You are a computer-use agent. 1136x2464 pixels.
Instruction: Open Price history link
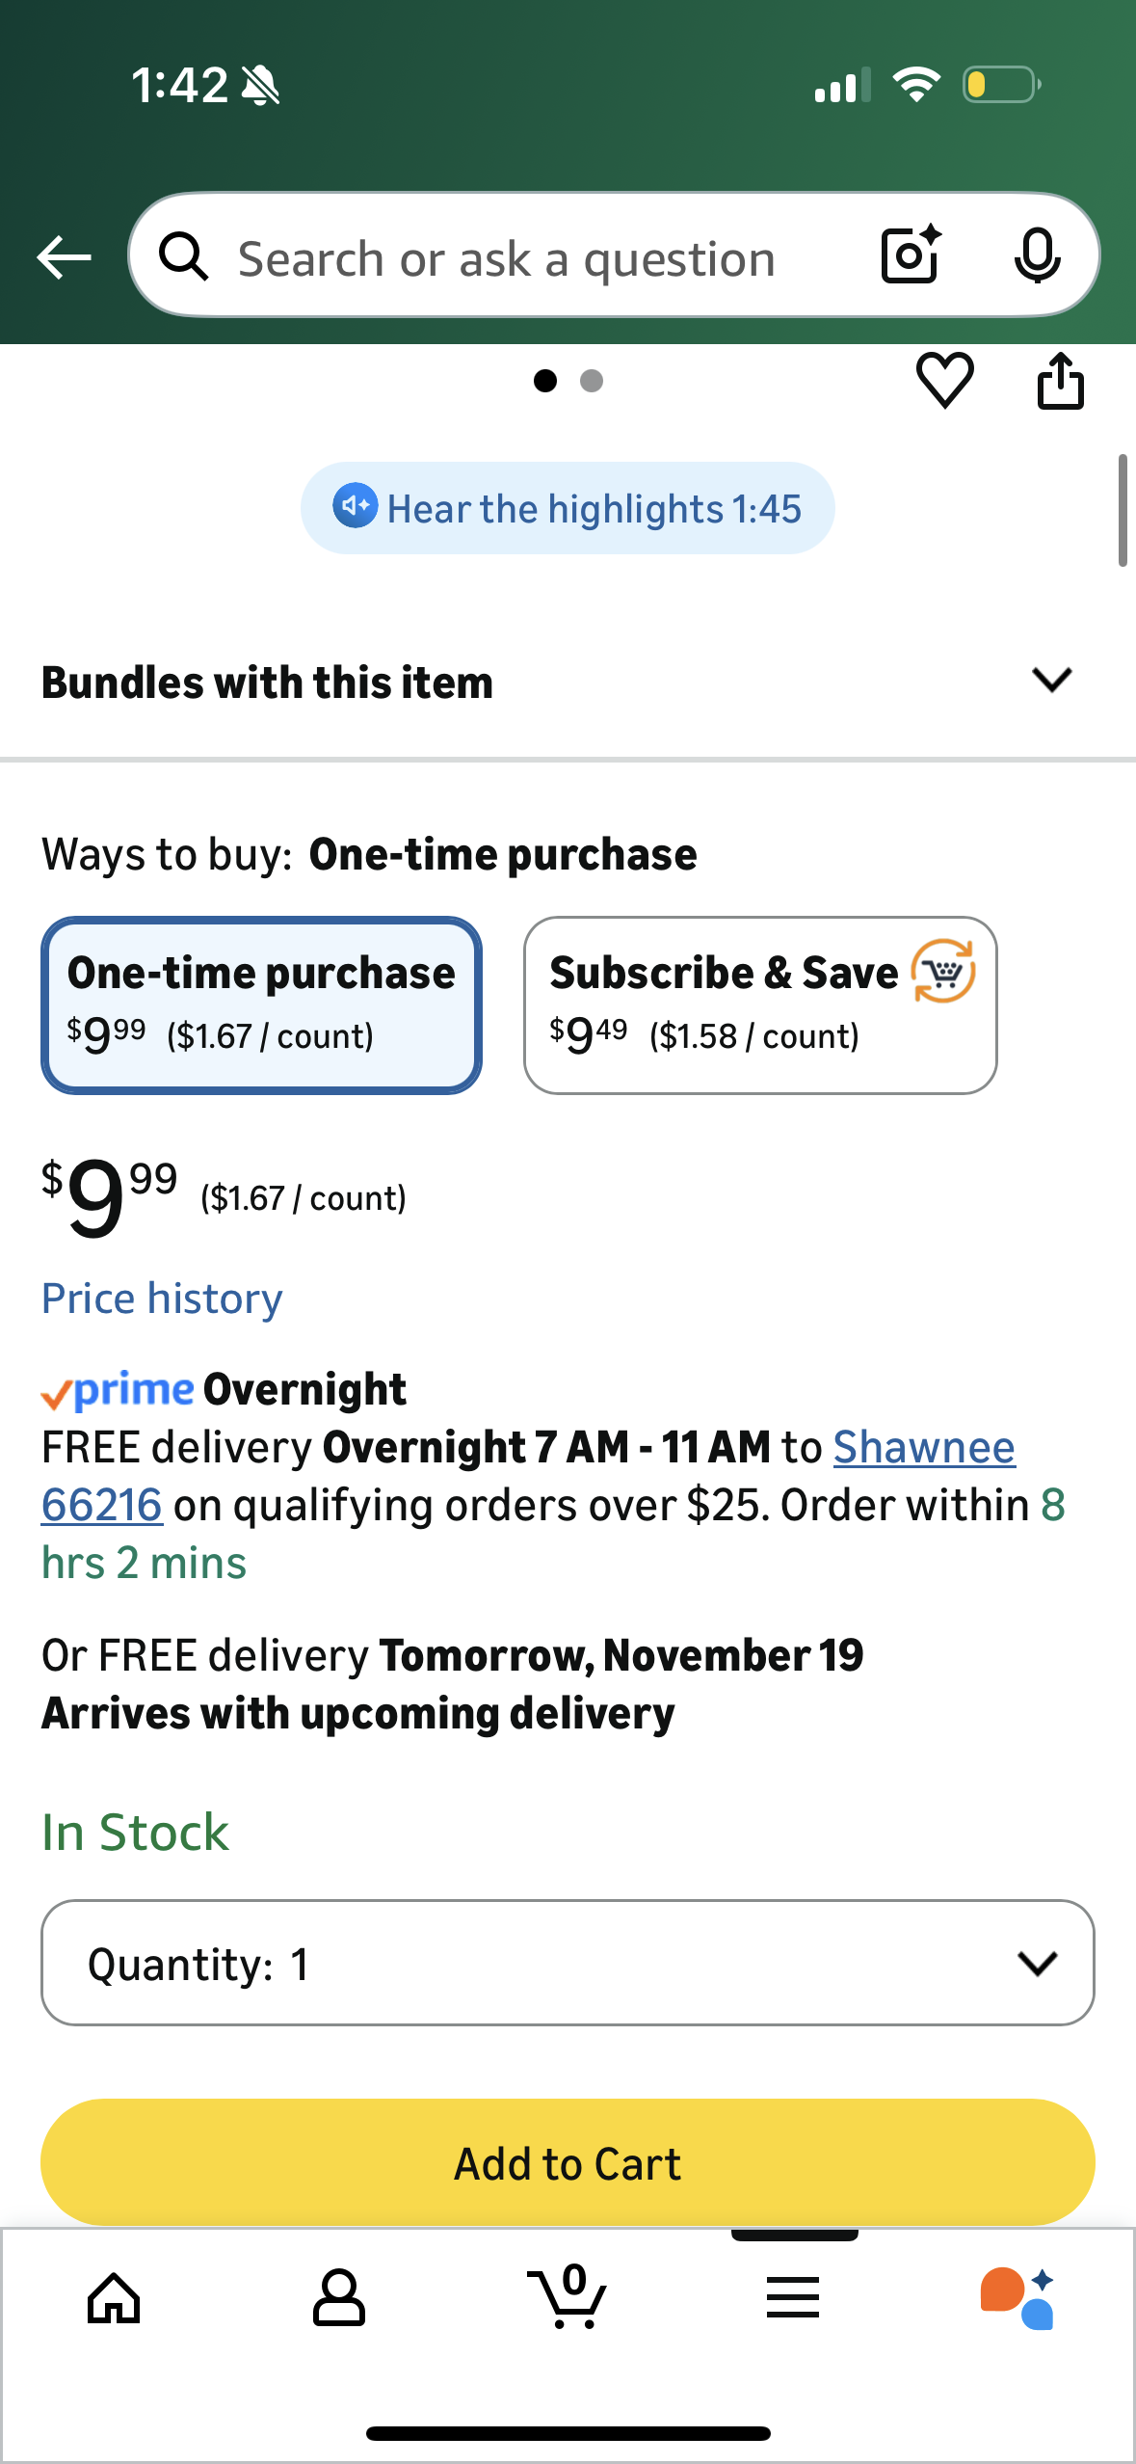pos(162,1299)
